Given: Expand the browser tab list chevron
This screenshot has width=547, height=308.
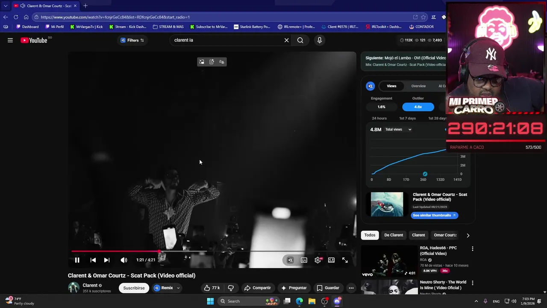Looking at the screenshot, I should click(6, 6).
